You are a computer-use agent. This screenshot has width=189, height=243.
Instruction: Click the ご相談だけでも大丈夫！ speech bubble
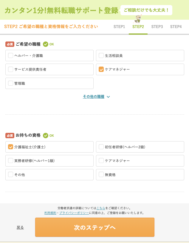(x=146, y=10)
